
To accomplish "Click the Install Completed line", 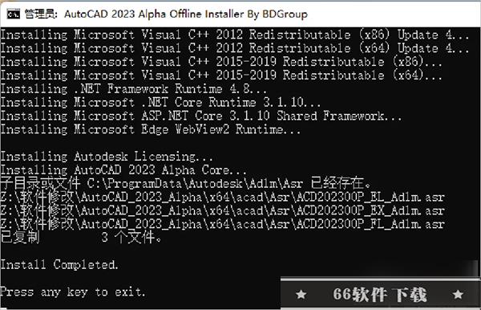I will (59, 264).
